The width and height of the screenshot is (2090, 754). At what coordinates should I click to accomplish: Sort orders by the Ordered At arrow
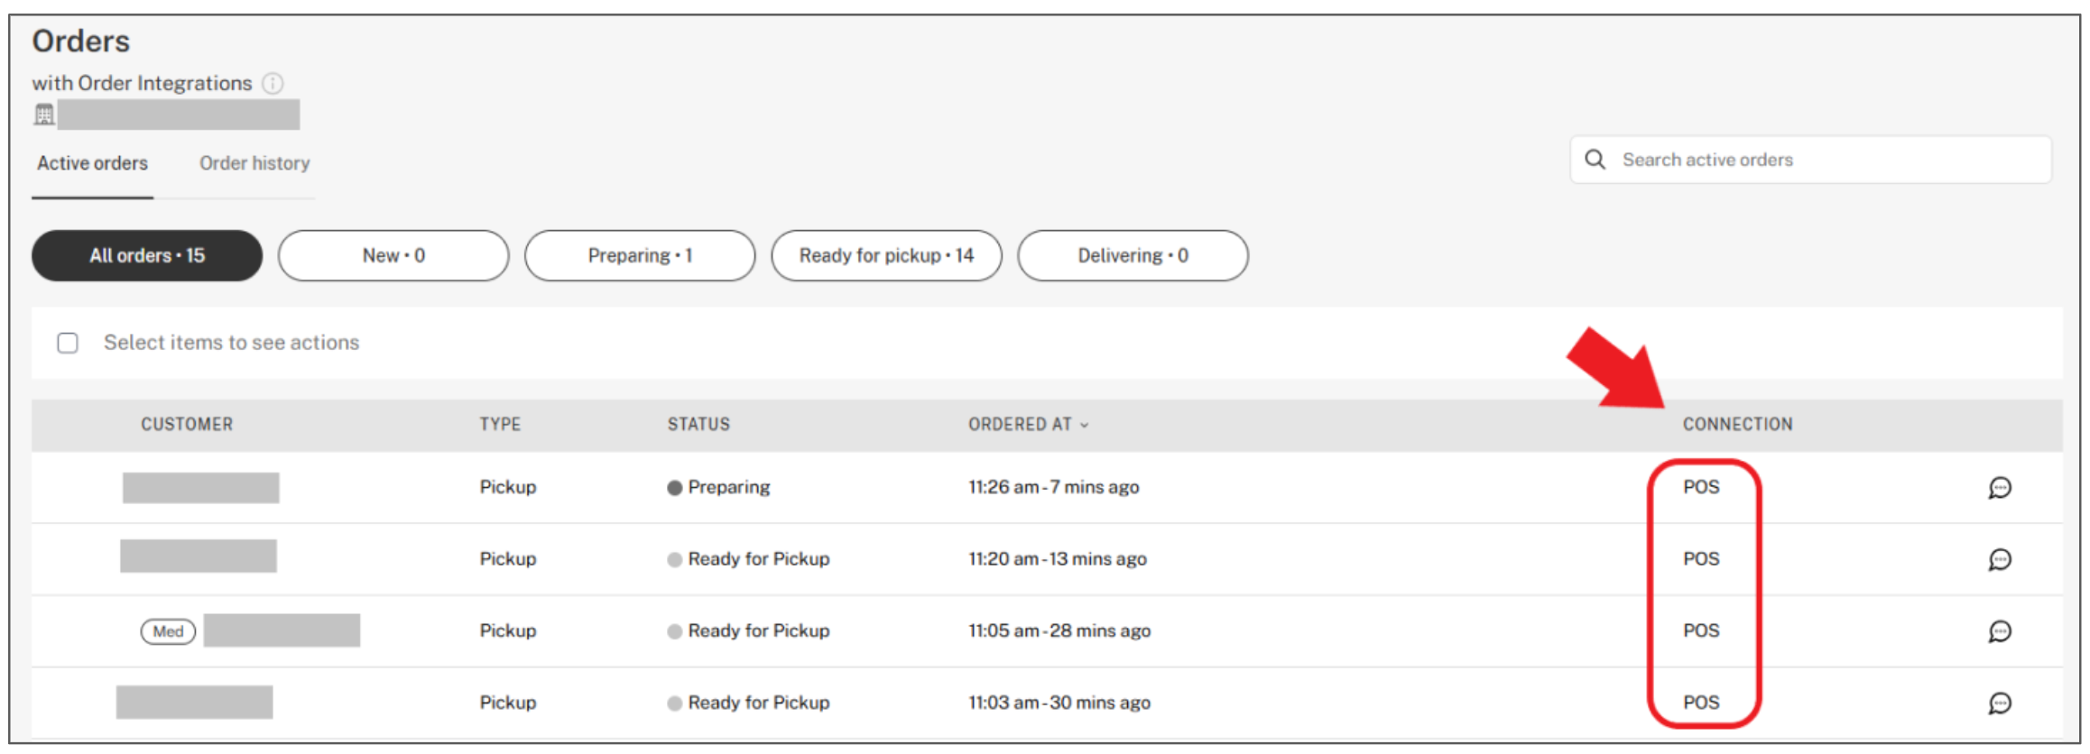1085,425
